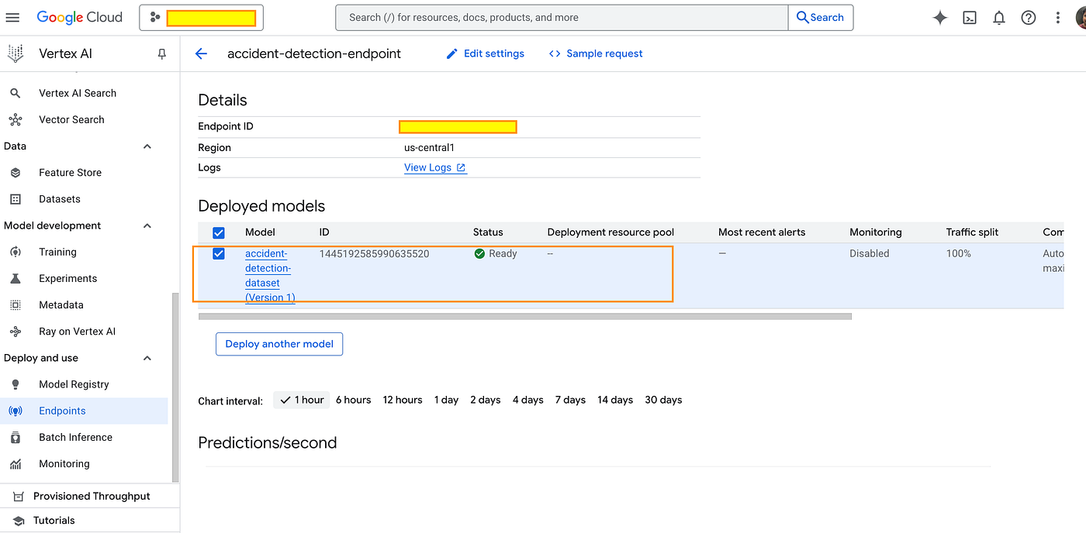Collapse the Data section

pos(147,146)
